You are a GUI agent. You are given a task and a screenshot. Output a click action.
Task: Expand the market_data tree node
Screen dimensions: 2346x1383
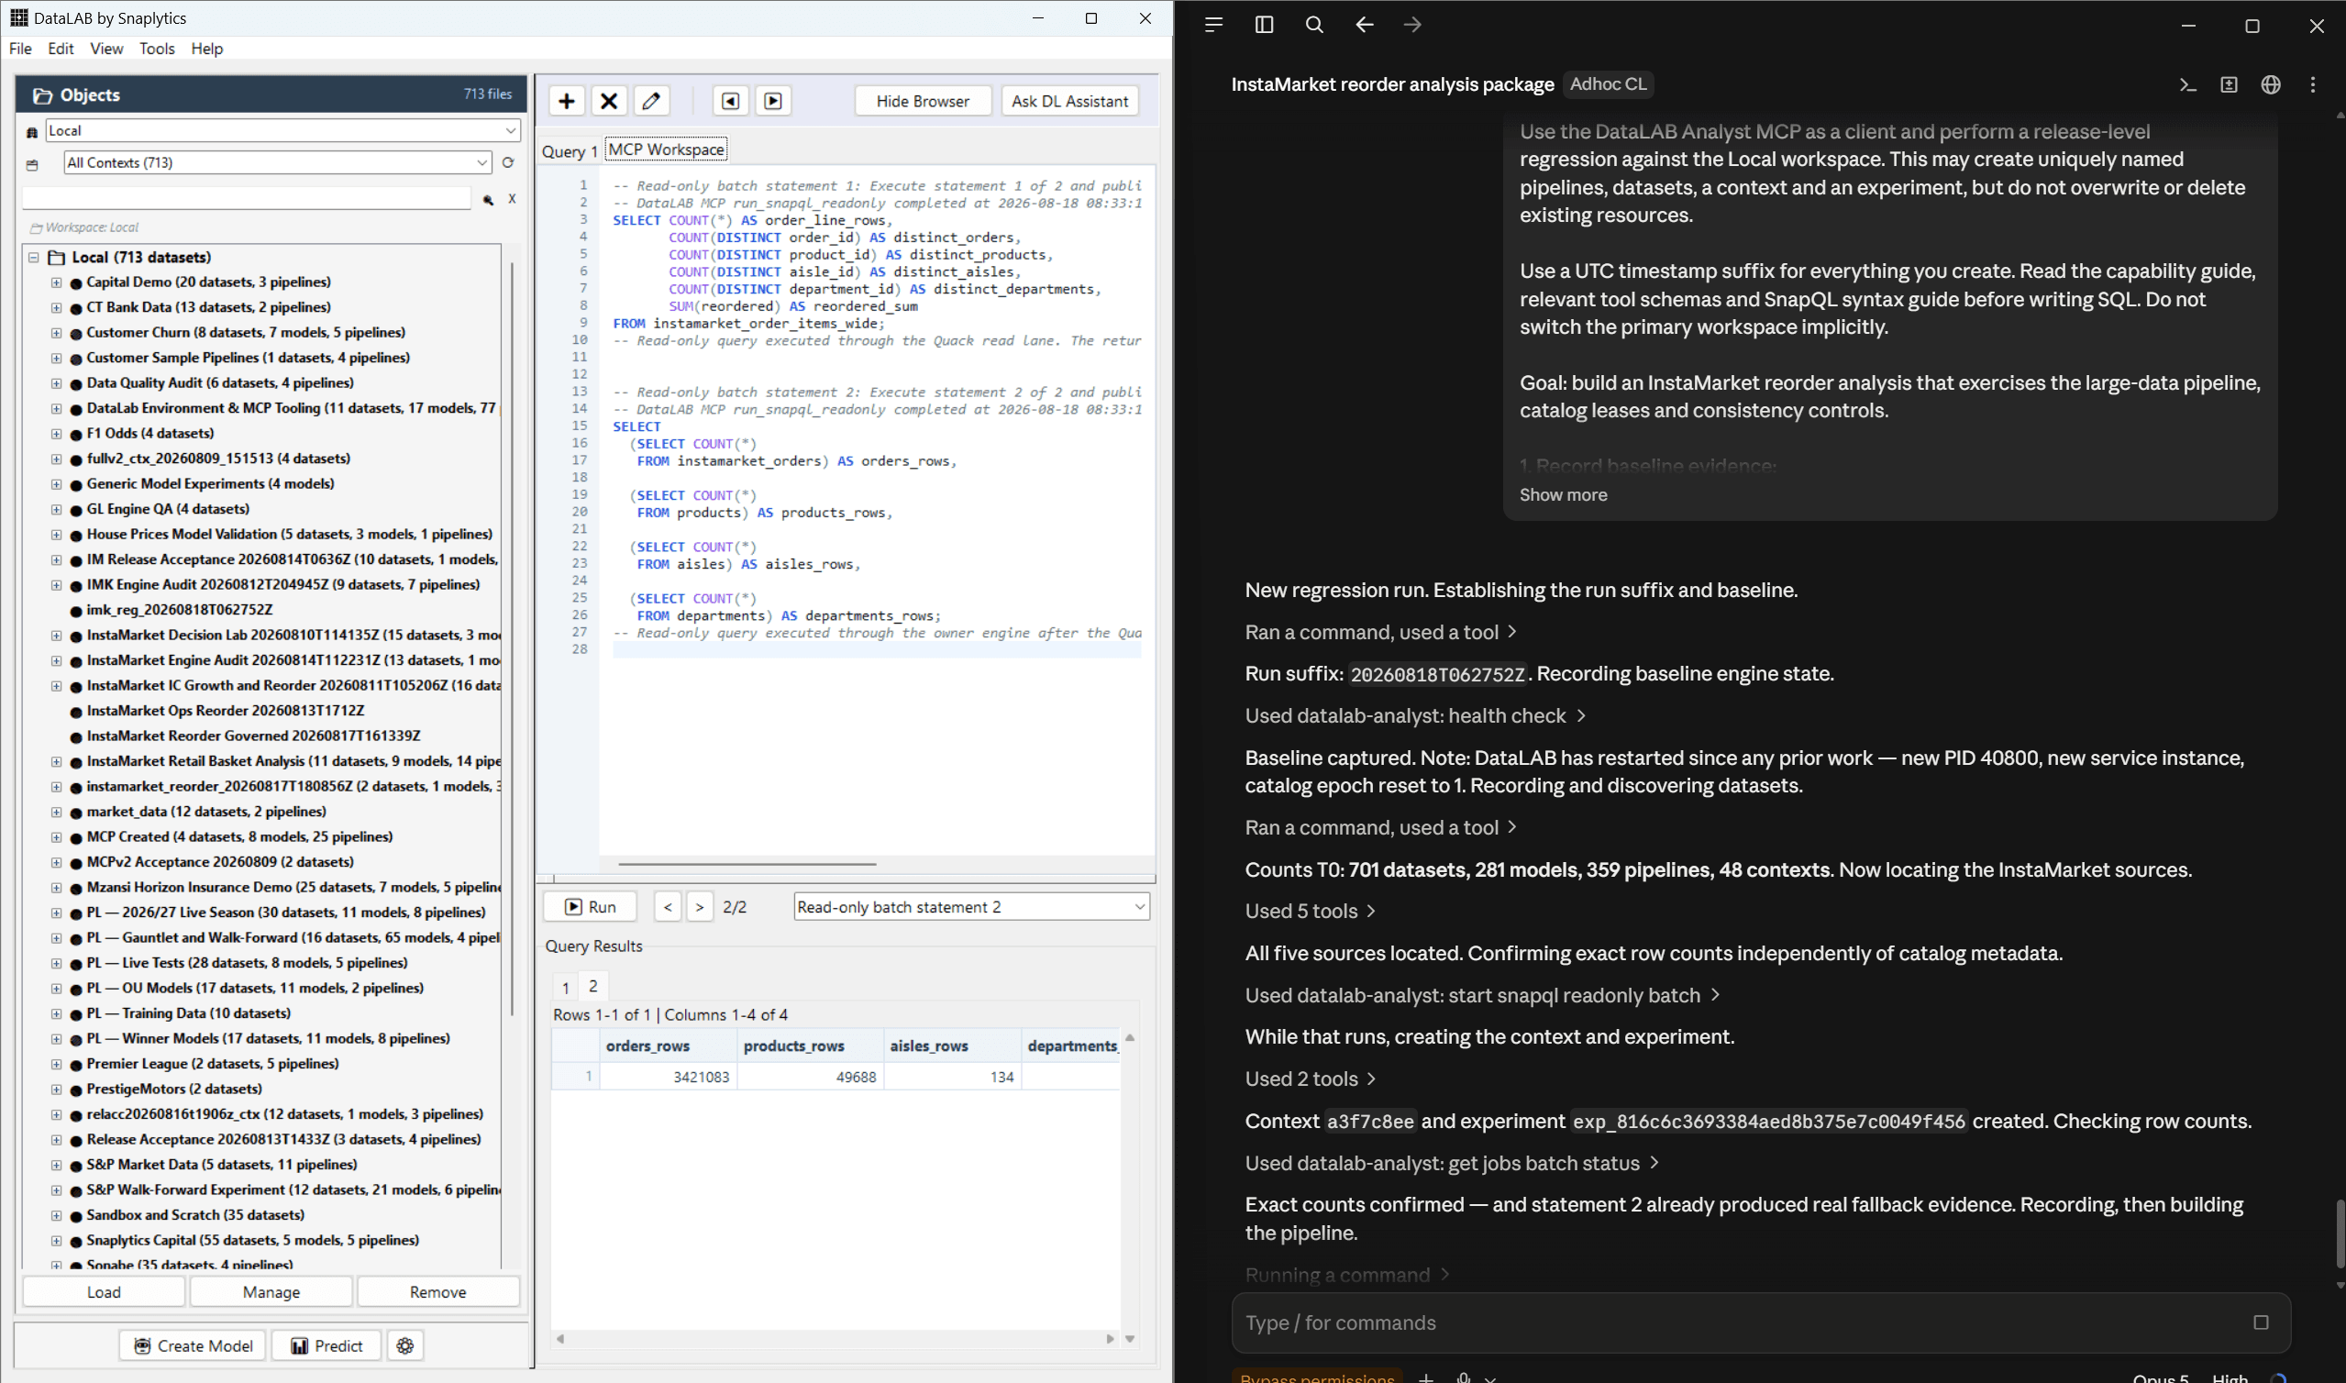point(56,812)
